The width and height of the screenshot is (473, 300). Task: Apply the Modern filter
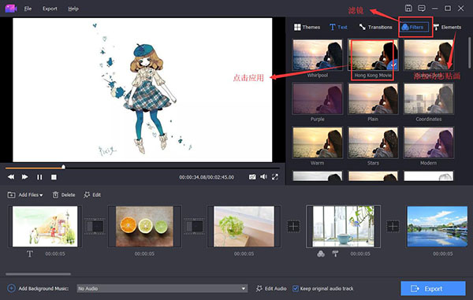click(428, 143)
